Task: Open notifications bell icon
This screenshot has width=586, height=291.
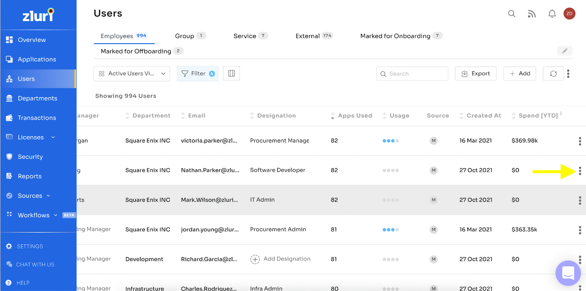Action: (552, 14)
